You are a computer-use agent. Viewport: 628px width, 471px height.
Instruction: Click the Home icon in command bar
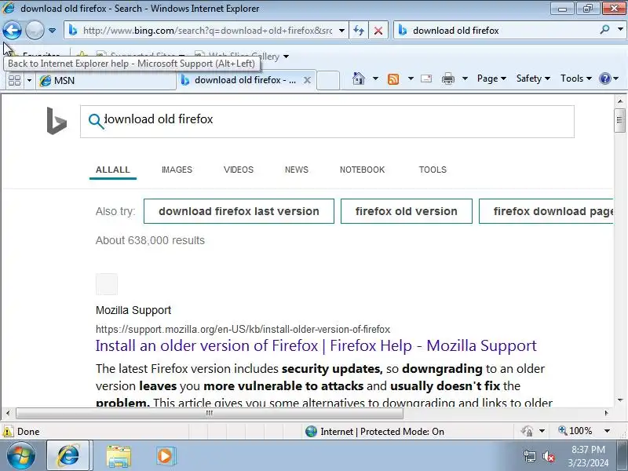coord(359,78)
